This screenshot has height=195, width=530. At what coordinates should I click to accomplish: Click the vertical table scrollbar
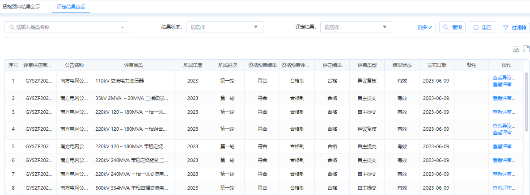click(526, 102)
